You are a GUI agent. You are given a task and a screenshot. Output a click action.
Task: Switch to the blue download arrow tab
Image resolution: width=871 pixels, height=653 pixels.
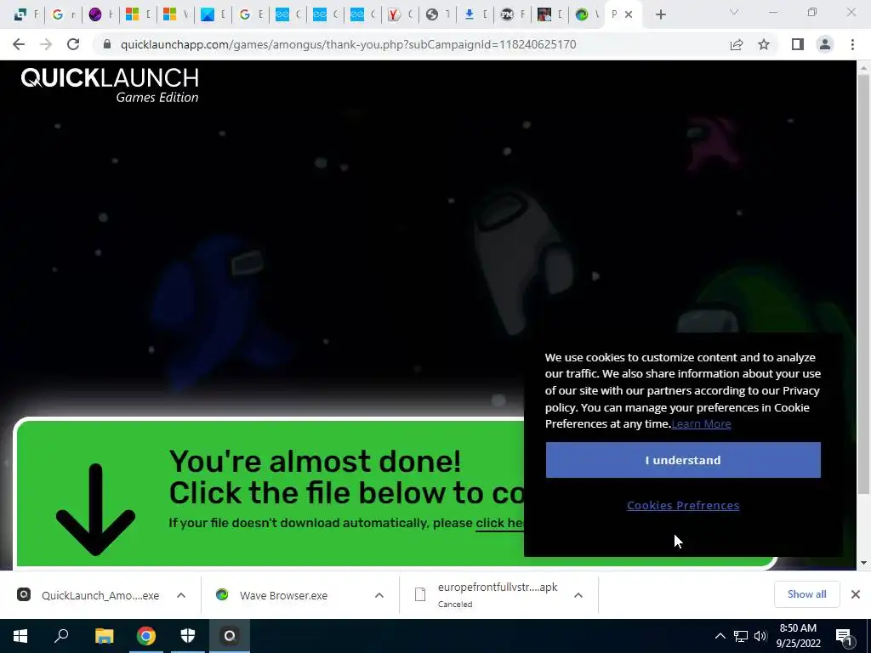(470, 15)
